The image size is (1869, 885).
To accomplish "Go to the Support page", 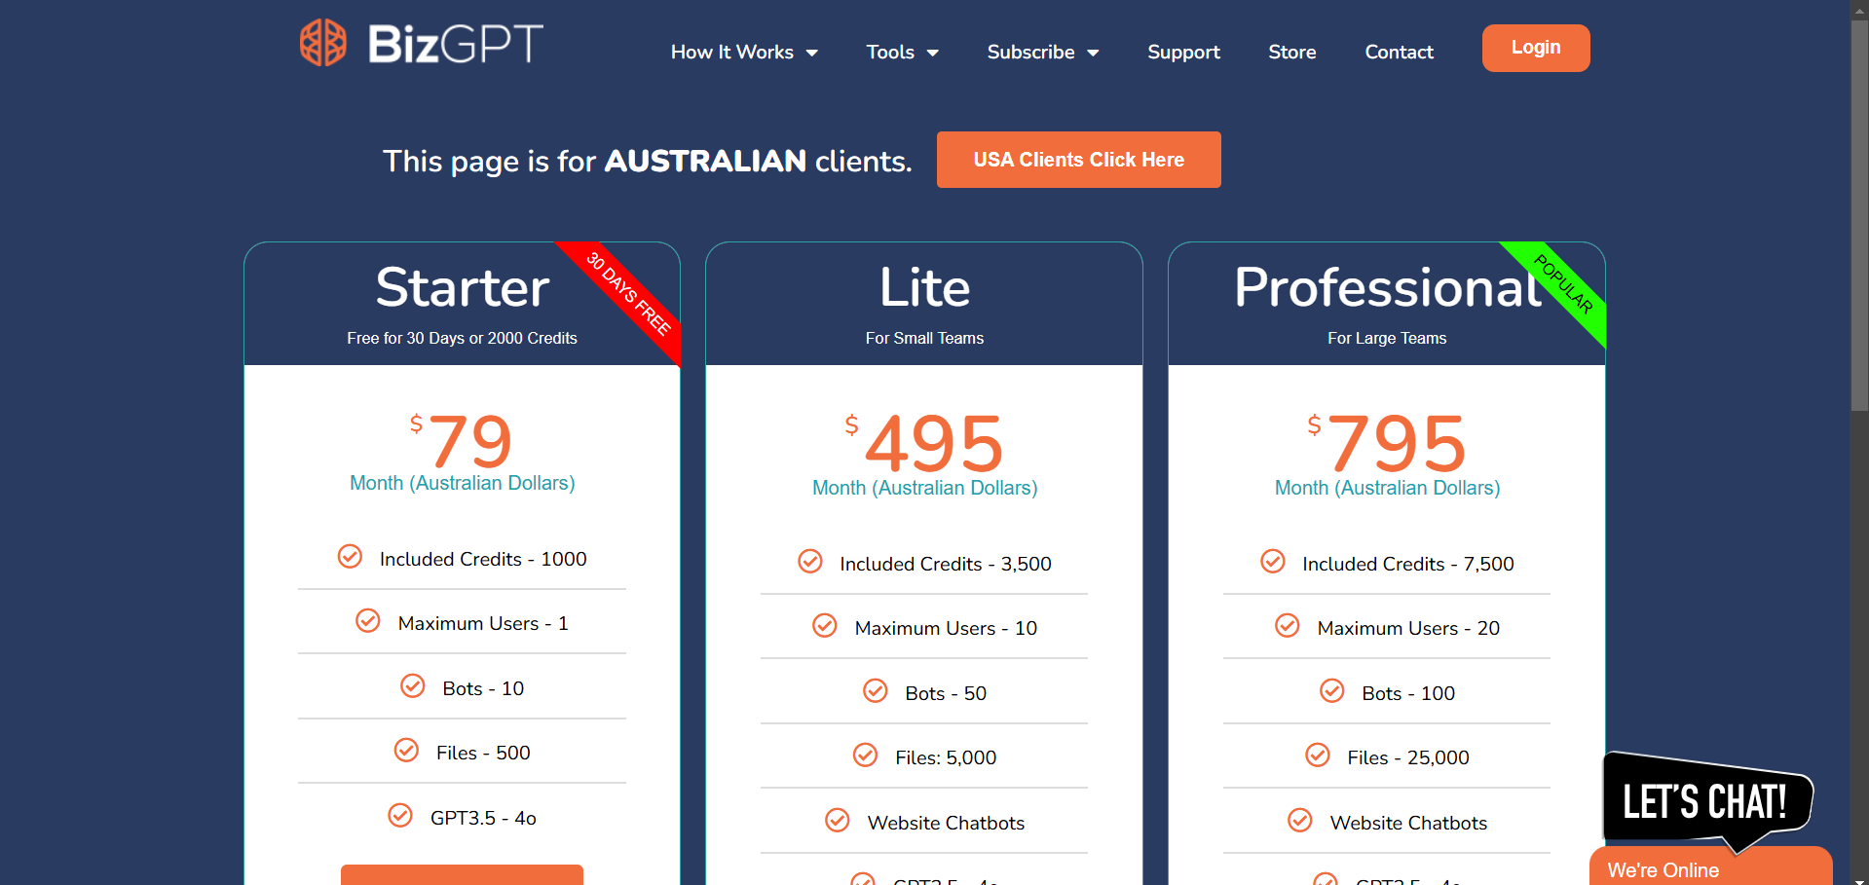I will 1183,52.
